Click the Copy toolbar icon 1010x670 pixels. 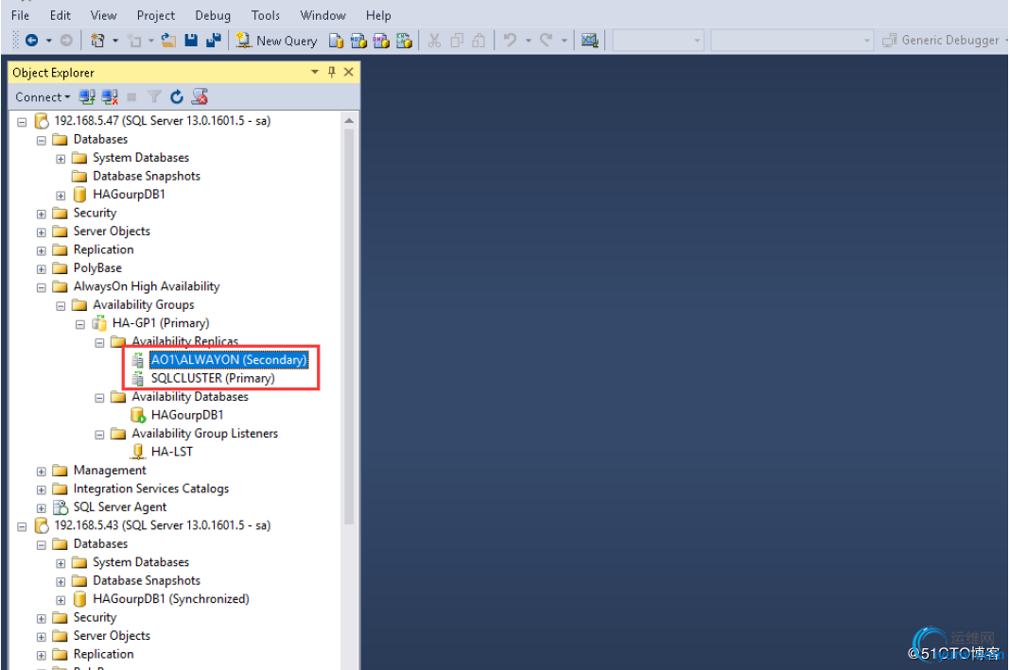[457, 41]
